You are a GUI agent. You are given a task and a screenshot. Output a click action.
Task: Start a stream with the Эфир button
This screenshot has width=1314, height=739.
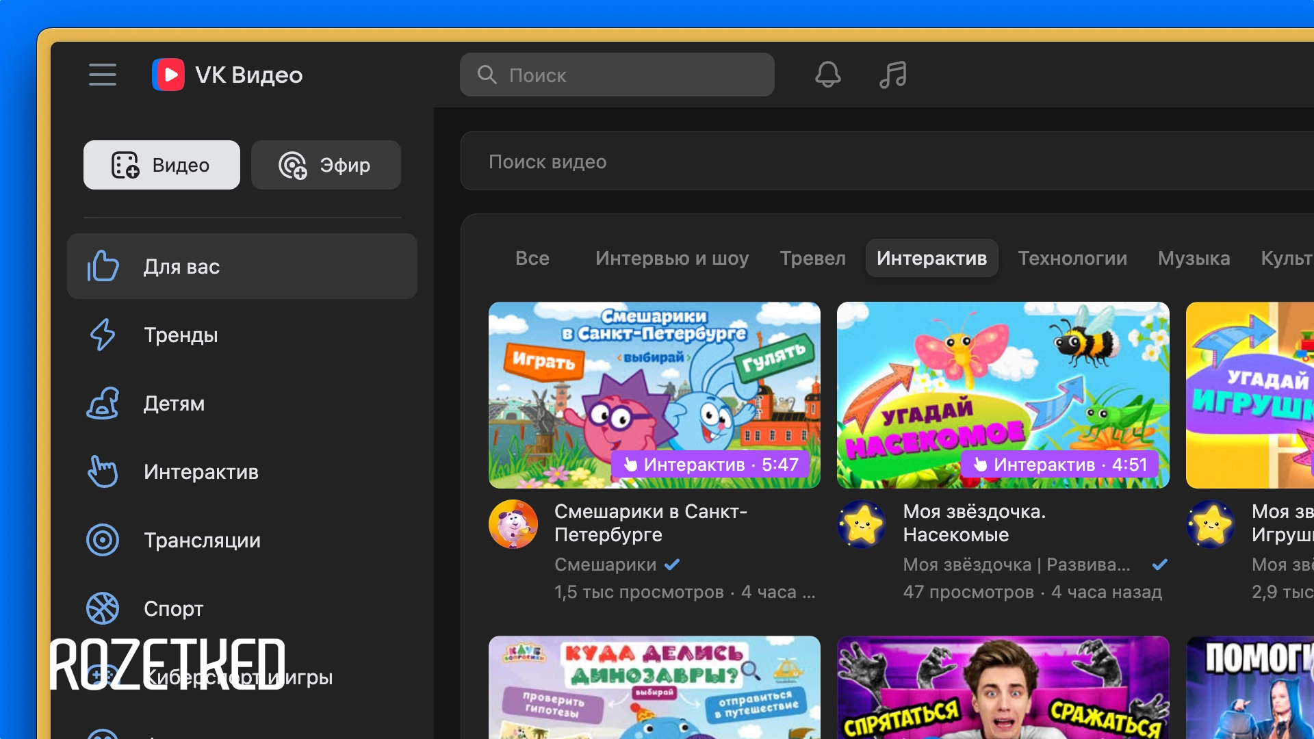(x=326, y=165)
